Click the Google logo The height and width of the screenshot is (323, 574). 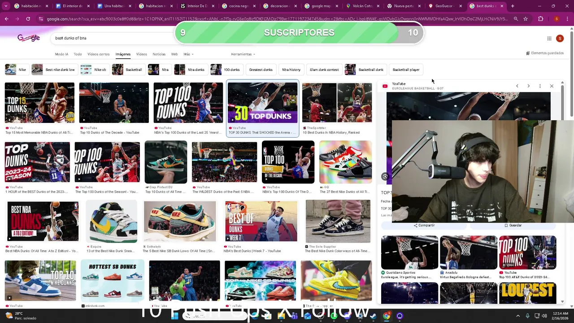[29, 38]
